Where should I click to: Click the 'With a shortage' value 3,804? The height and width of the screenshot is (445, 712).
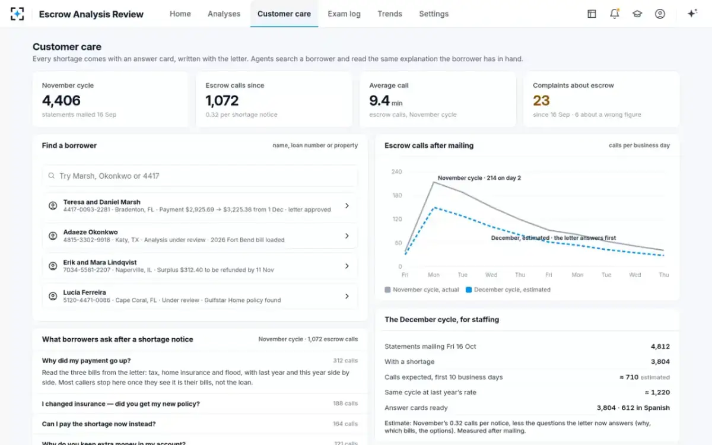[x=660, y=362]
